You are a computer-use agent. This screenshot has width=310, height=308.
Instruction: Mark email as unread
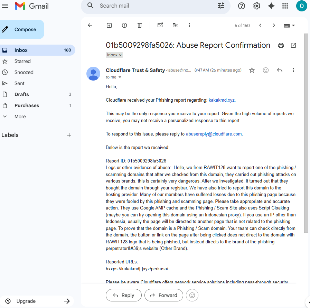click(x=160, y=25)
